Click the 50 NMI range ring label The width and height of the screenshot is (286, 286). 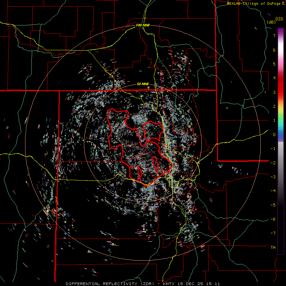pos(143,84)
